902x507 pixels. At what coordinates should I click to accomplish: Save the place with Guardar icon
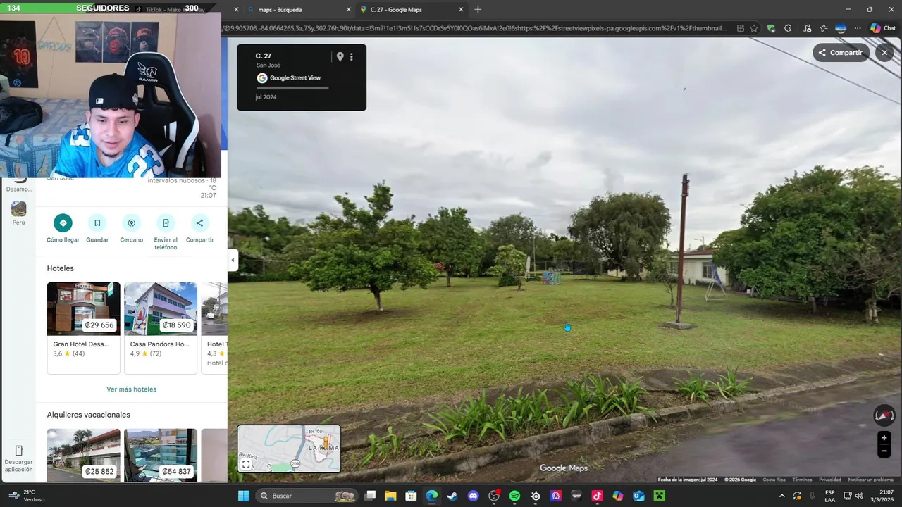coord(97,223)
